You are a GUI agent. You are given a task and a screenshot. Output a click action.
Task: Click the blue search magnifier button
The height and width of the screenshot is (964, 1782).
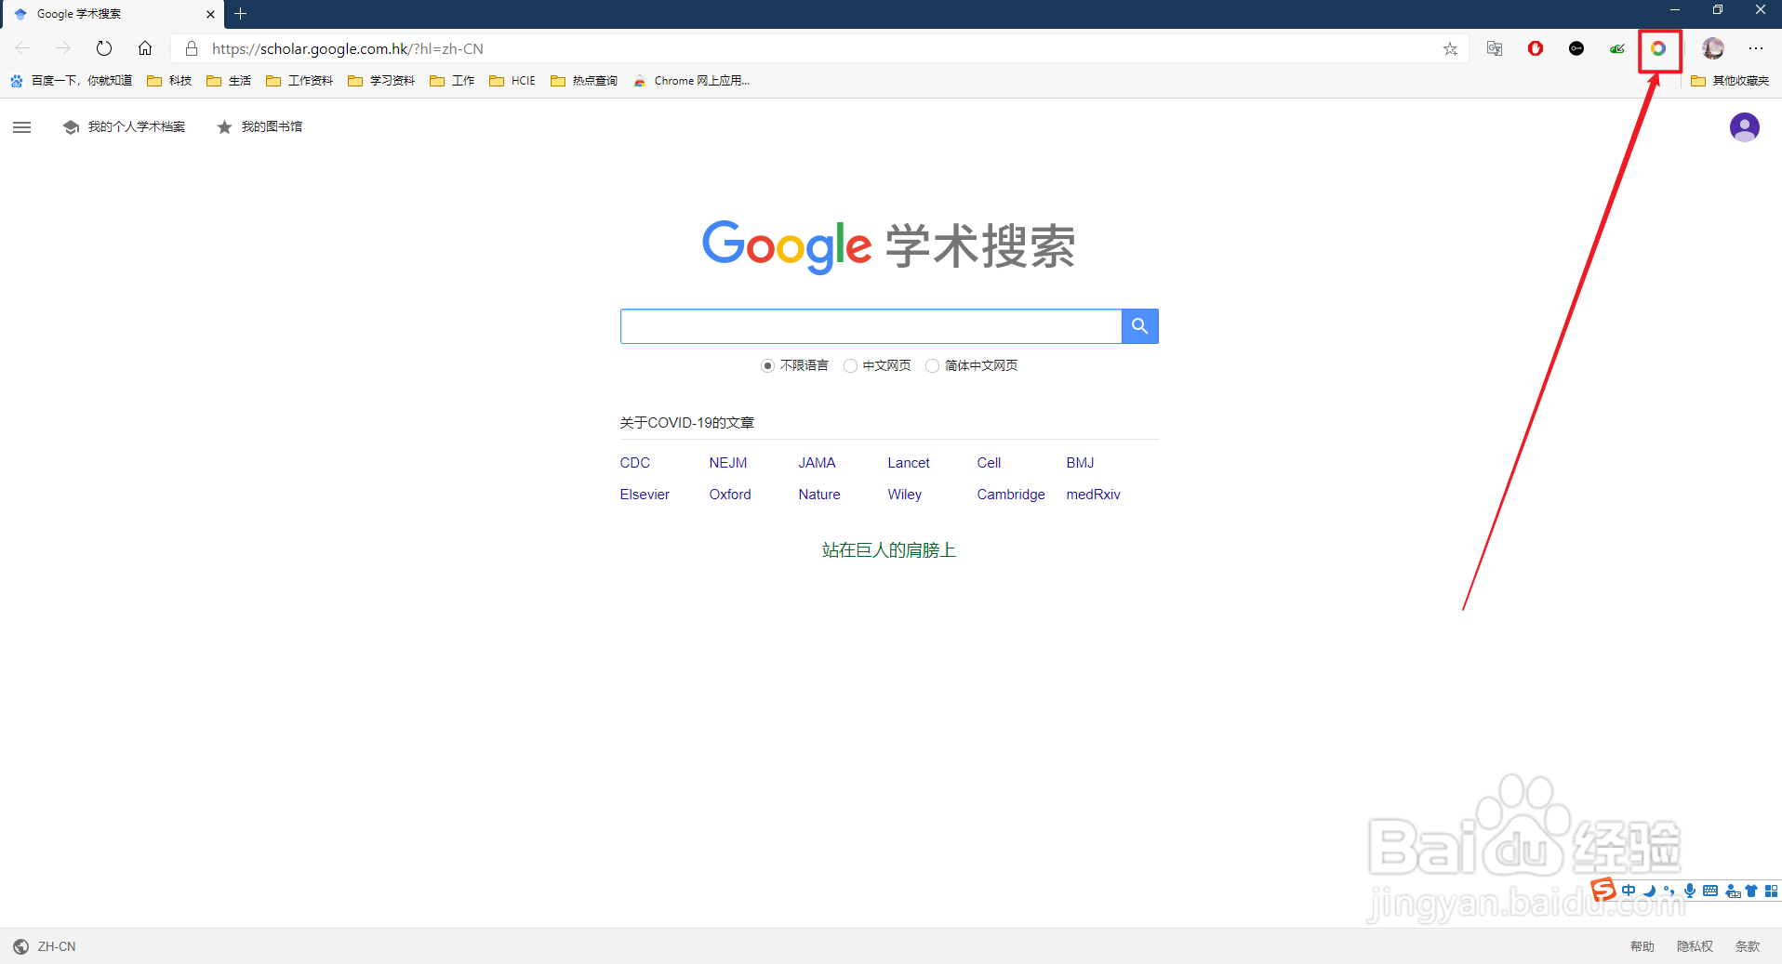tap(1139, 326)
